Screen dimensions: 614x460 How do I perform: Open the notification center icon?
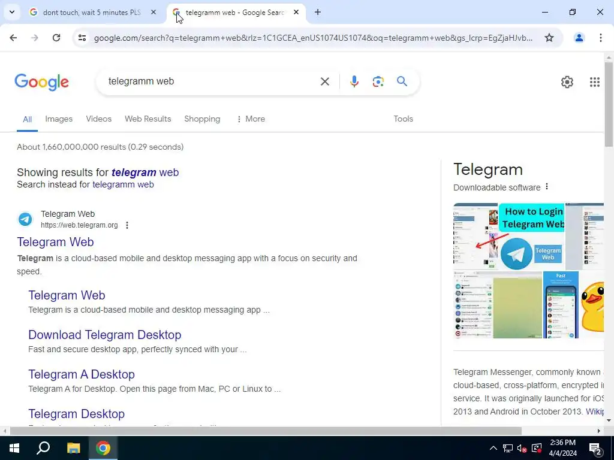(595, 448)
